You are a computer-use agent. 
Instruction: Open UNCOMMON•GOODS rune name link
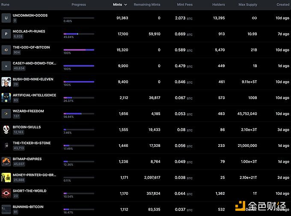[x=30, y=15]
